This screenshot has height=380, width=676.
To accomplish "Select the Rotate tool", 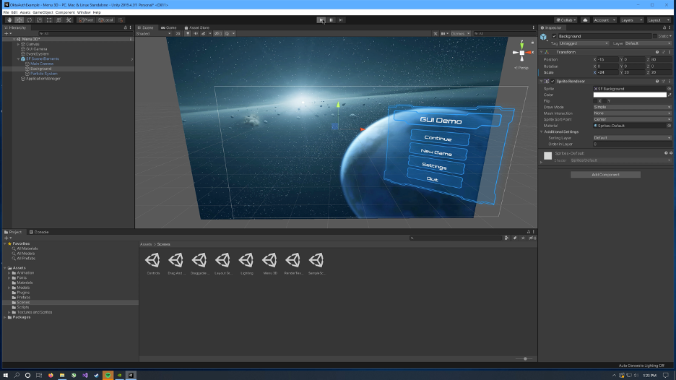I will [x=29, y=20].
